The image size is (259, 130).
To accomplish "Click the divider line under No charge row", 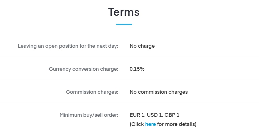I will point(129,57).
